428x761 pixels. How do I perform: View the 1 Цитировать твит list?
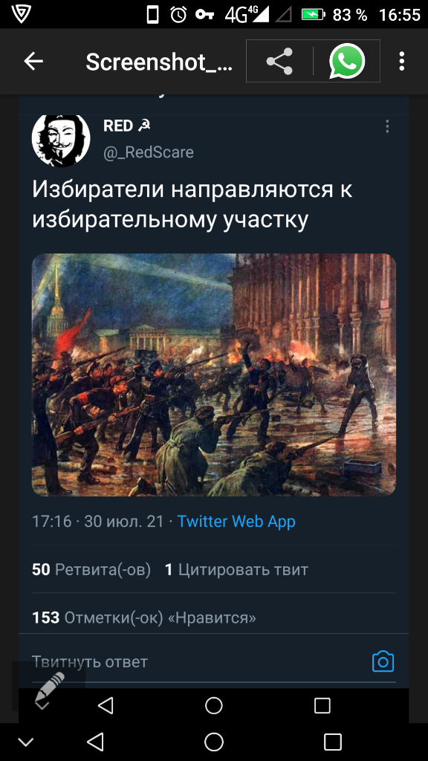click(236, 570)
